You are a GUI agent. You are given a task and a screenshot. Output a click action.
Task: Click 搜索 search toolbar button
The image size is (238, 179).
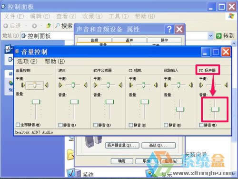coord(64,26)
